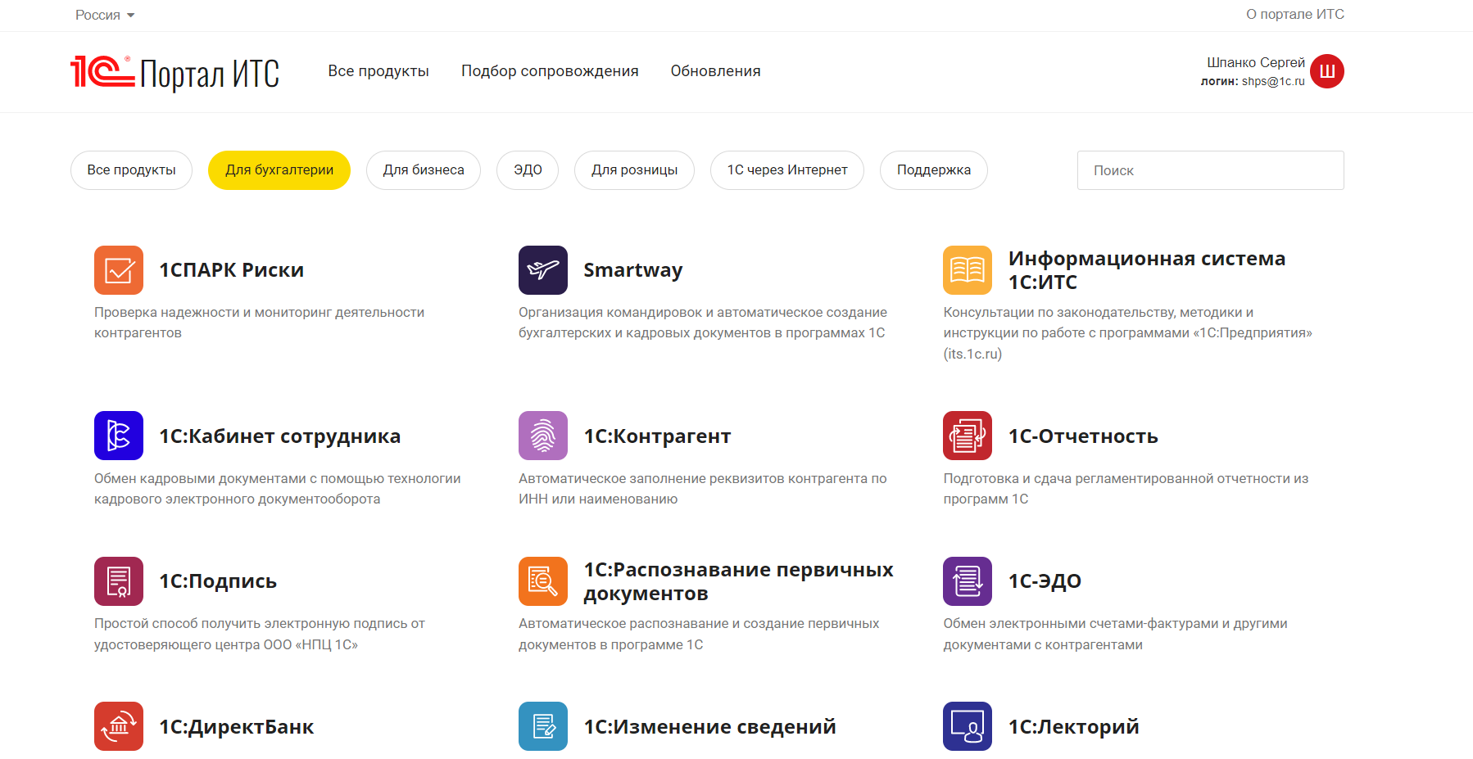Switch to the 1С через Интернет filter

click(x=787, y=170)
